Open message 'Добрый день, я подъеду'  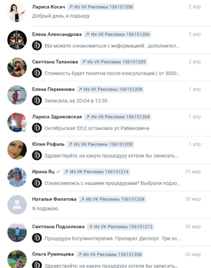[x=61, y=16]
